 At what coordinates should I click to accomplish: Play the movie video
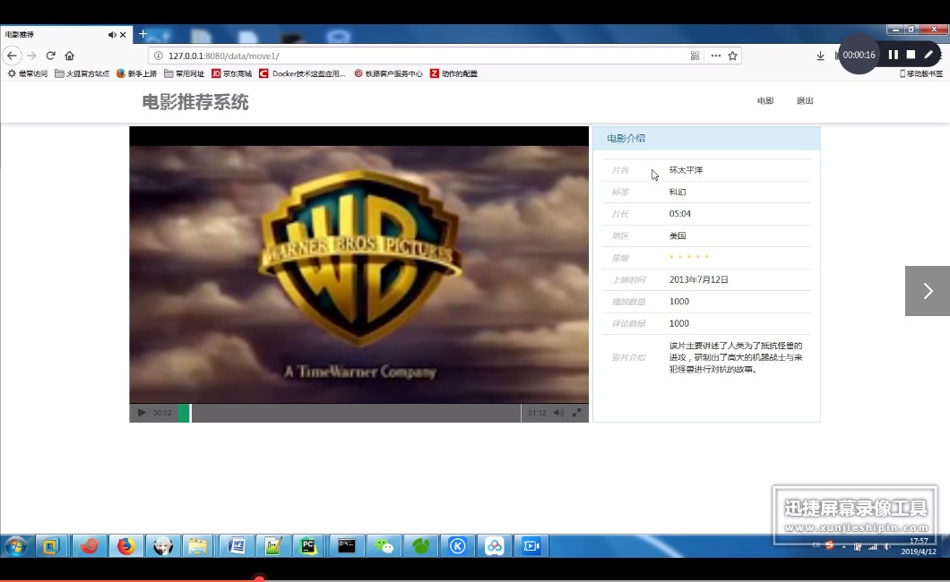(x=142, y=413)
